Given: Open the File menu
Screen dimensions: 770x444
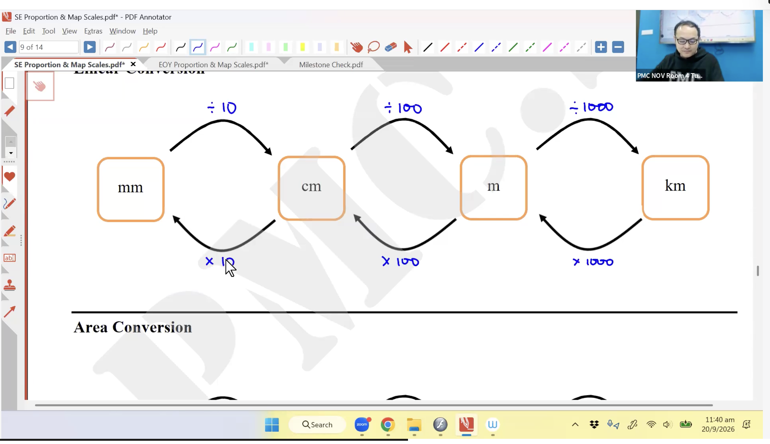Looking at the screenshot, I should point(11,31).
